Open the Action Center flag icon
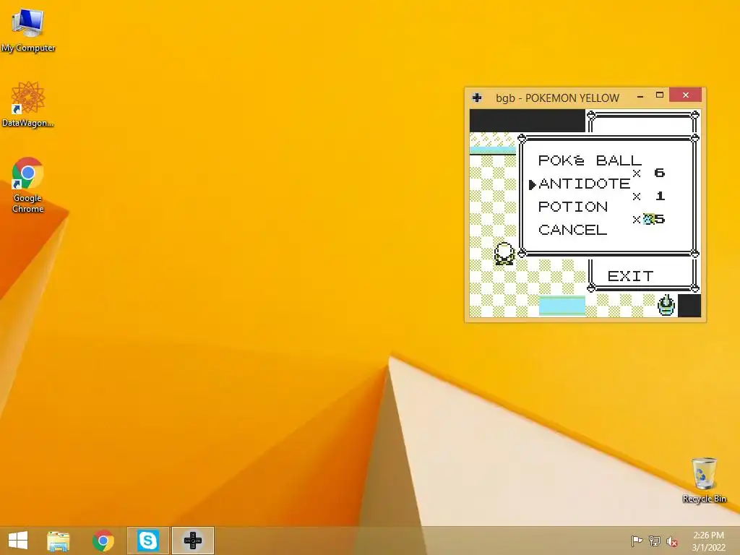The width and height of the screenshot is (740, 555). click(637, 541)
